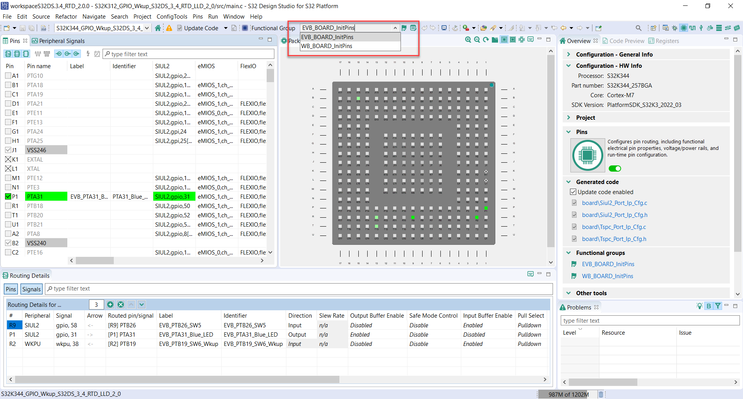Click the Pins perspective chip icon in the top toolbar

click(684, 28)
